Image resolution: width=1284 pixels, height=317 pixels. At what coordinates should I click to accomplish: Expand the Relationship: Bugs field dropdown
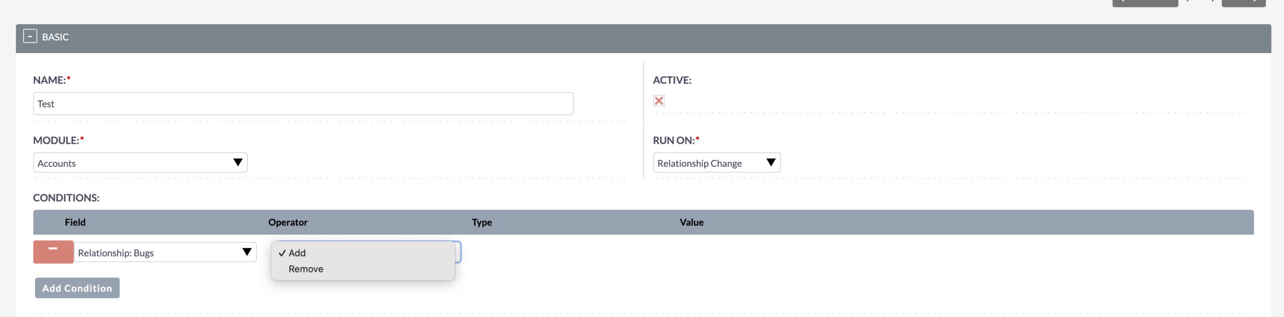(x=165, y=252)
